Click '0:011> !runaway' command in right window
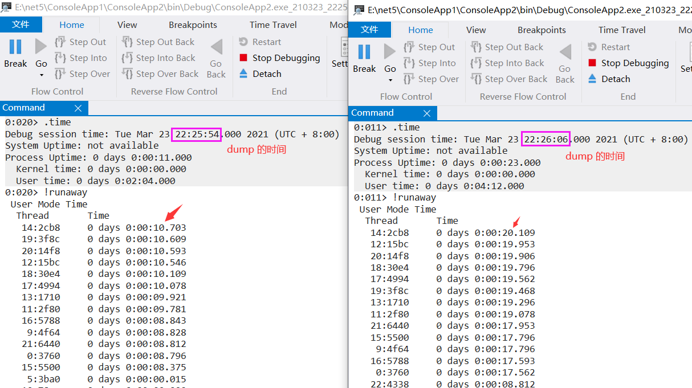 [x=395, y=198]
